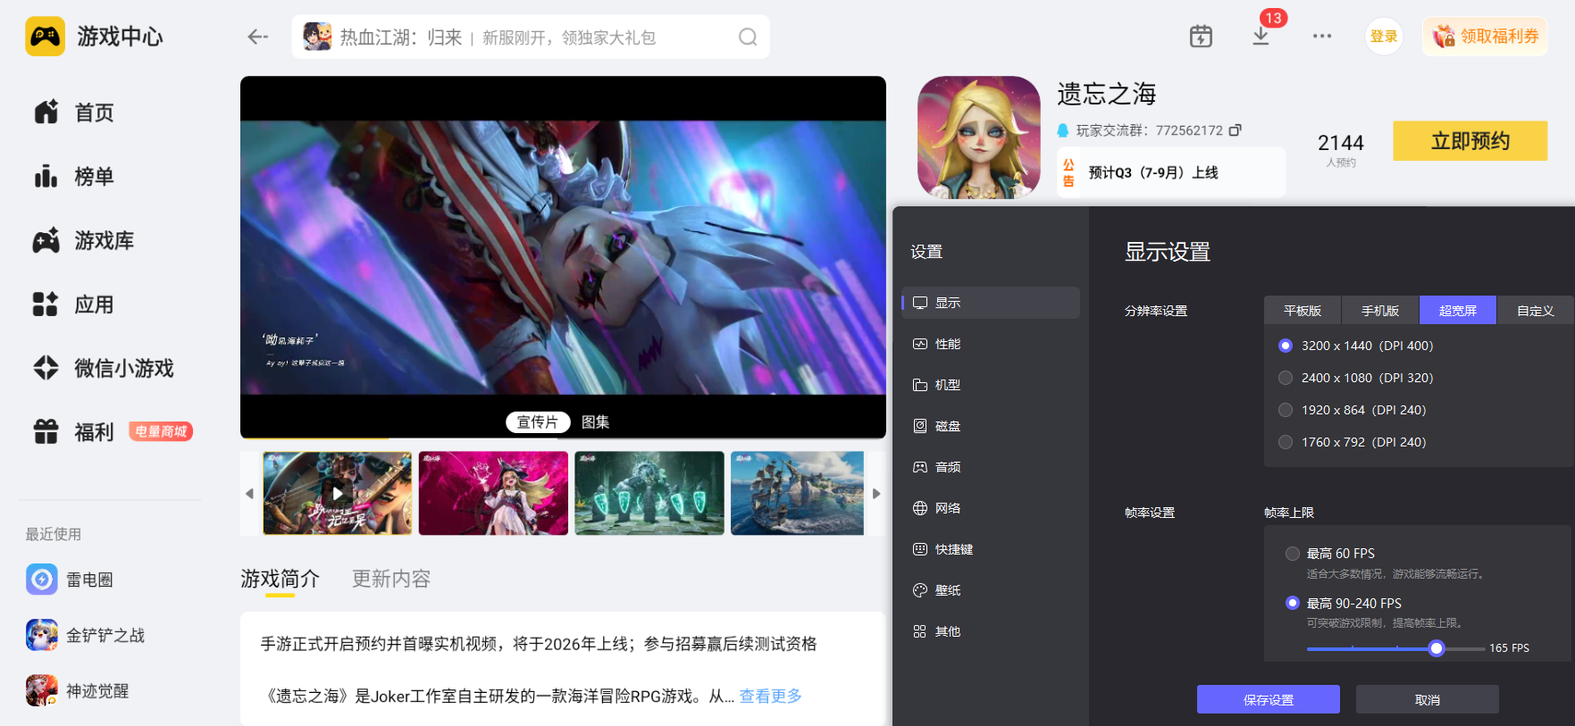Click the 性能 performance icon

(920, 344)
